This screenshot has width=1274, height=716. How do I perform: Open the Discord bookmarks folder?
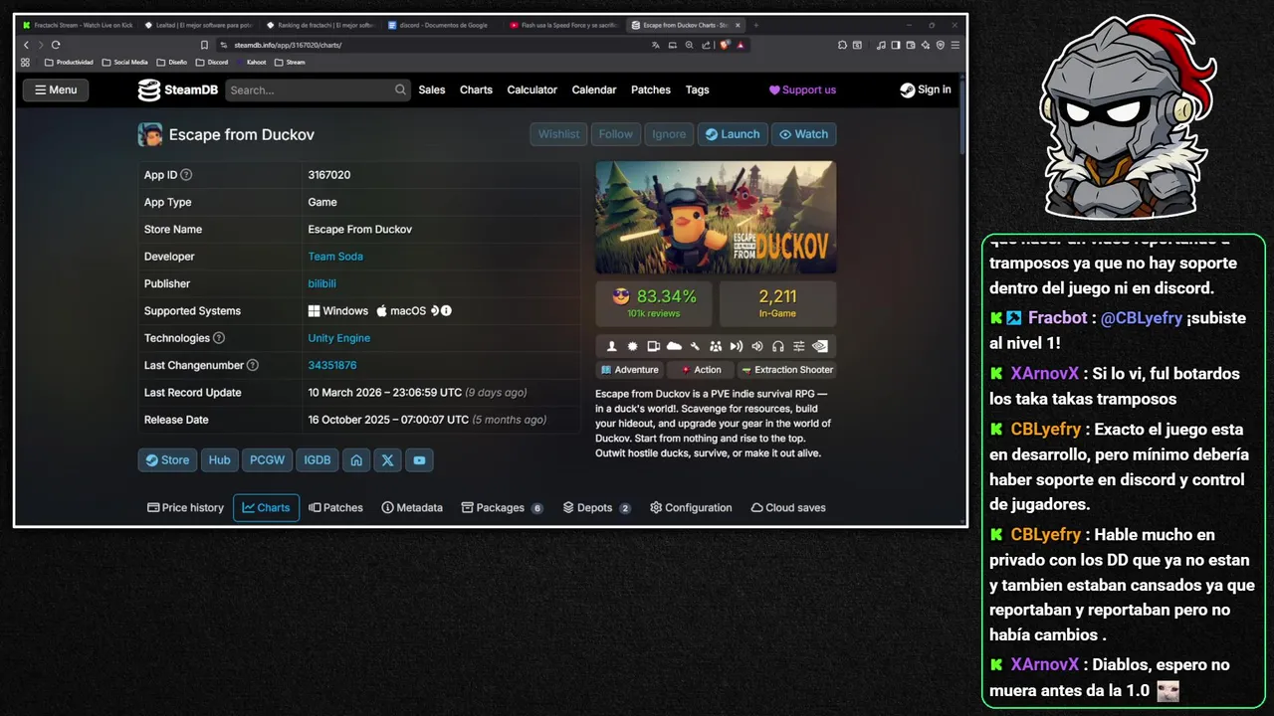[212, 62]
